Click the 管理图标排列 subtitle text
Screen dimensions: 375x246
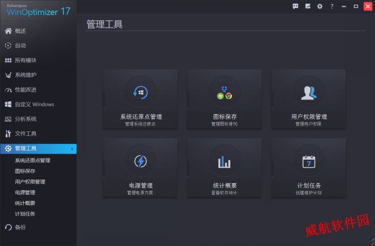[224, 124]
